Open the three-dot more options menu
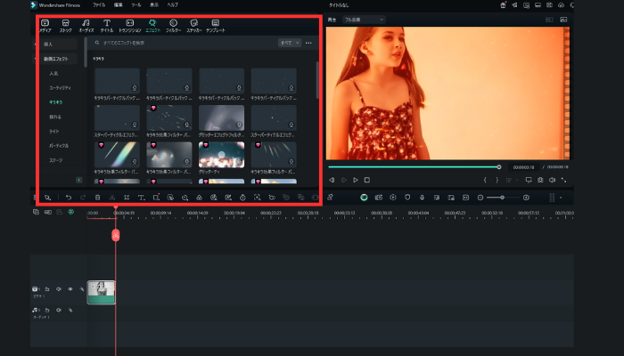The height and width of the screenshot is (356, 624). (x=308, y=43)
